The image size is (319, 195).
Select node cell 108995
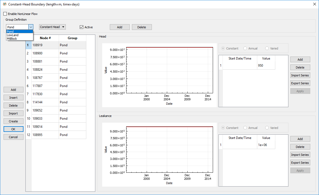coord(45,135)
